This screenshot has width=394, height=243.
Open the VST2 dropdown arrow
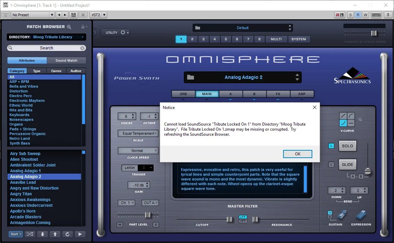(x=104, y=15)
